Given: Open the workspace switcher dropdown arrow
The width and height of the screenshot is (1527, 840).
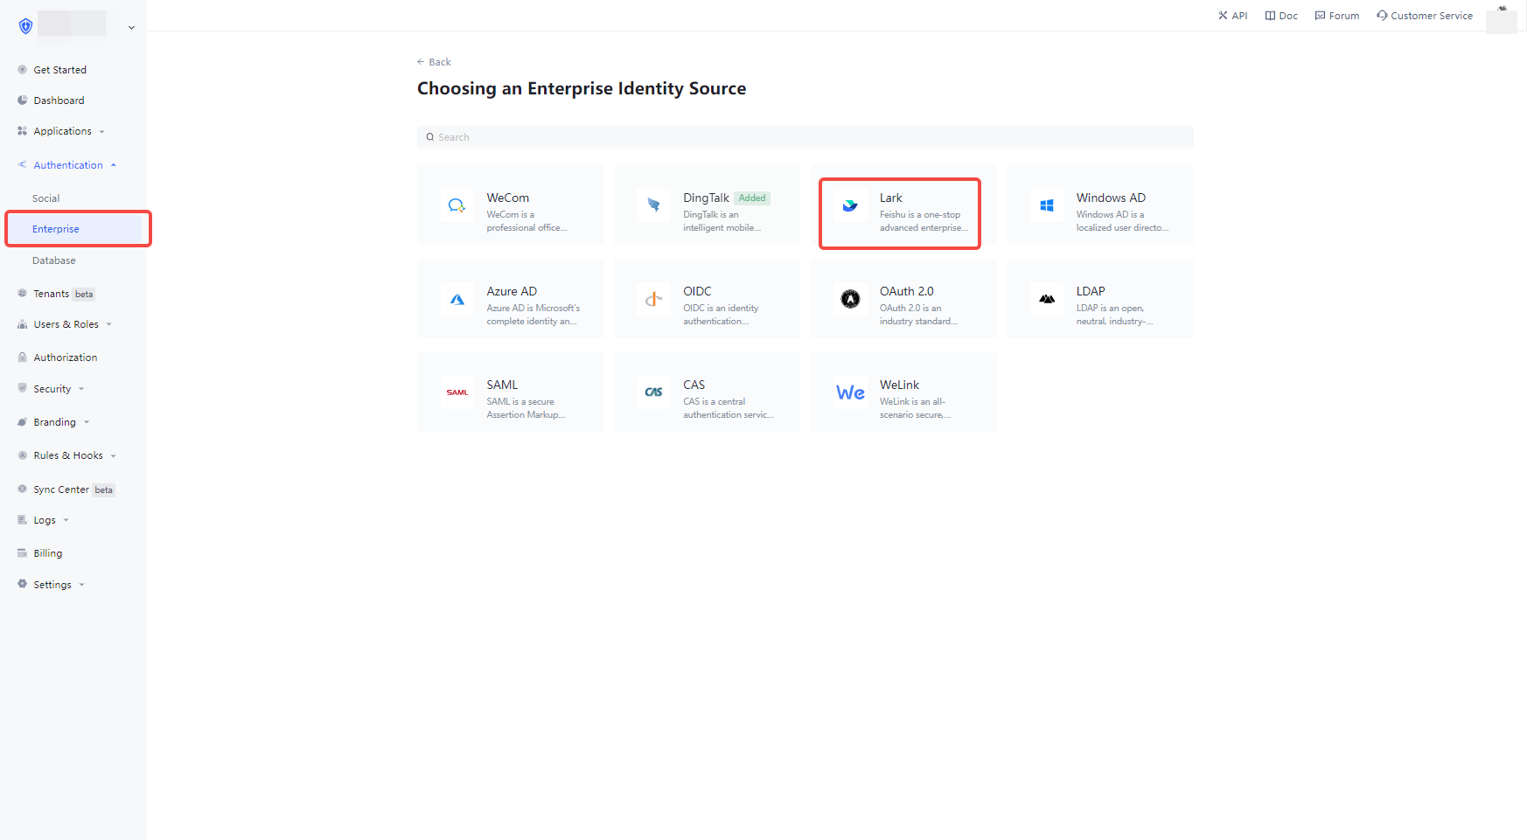Looking at the screenshot, I should 131,28.
